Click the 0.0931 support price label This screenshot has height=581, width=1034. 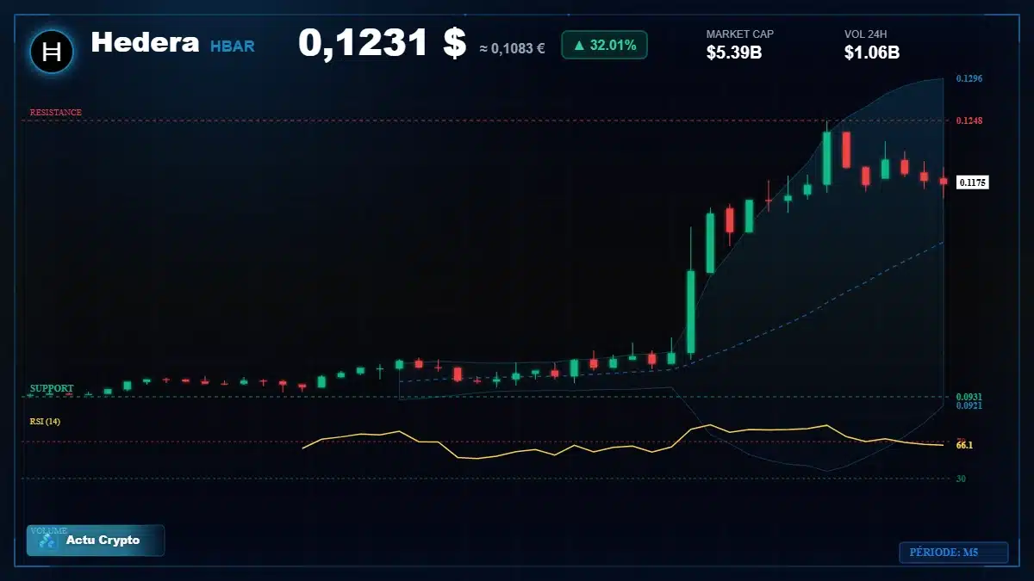[969, 397]
